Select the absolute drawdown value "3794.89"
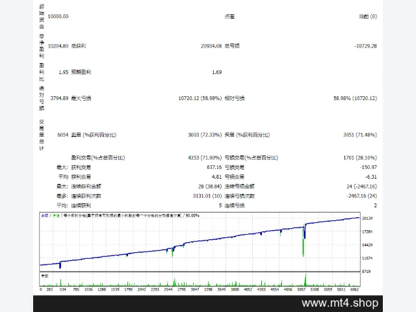This screenshot has height=312, width=416. [x=59, y=98]
